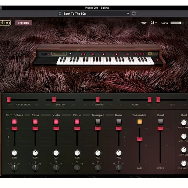
Task: Click the Ensemble BASS fader handle
Action: click(139, 139)
